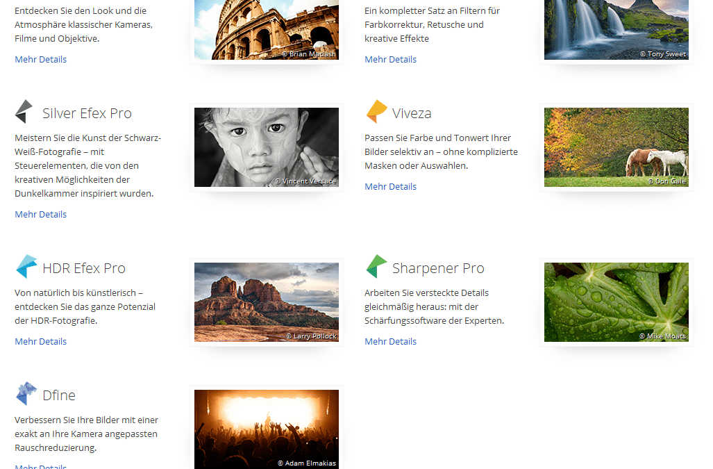Screen dimensions: 713x469
Task: Click the waterfall photo by Tony Sweet
Action: [616, 30]
